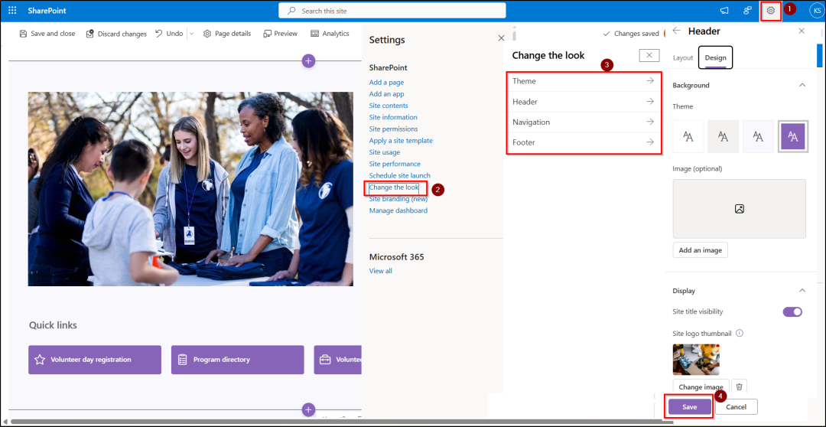This screenshot has height=427, width=826.
Task: Click Change the look link
Action: click(394, 187)
